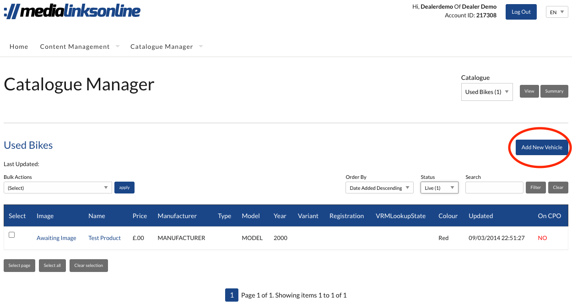This screenshot has height=303, width=572.
Task: Go to page 1 in pagination
Action: pos(232,295)
